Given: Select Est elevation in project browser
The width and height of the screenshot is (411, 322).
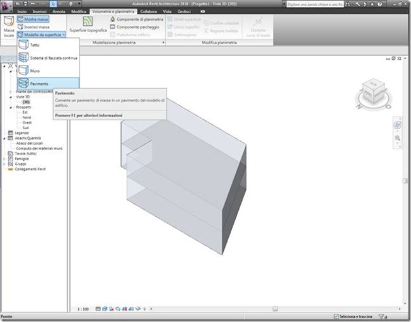Looking at the screenshot, I should 25,112.
